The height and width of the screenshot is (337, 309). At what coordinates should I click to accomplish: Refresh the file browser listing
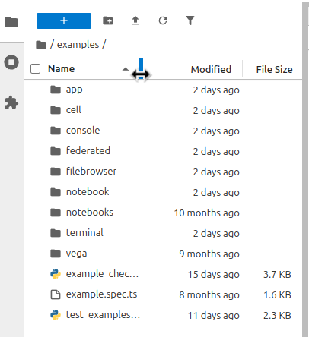[163, 20]
